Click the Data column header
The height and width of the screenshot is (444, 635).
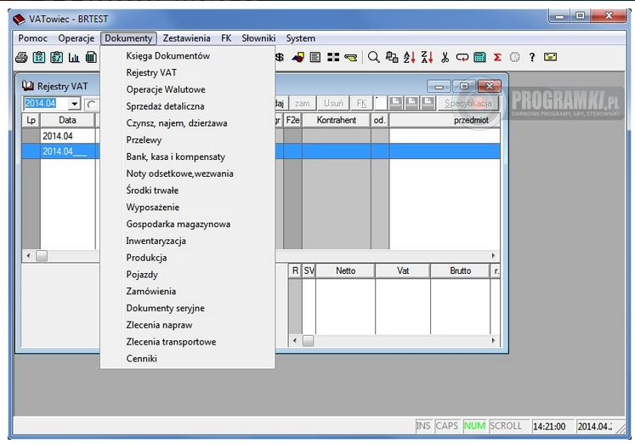click(x=67, y=120)
